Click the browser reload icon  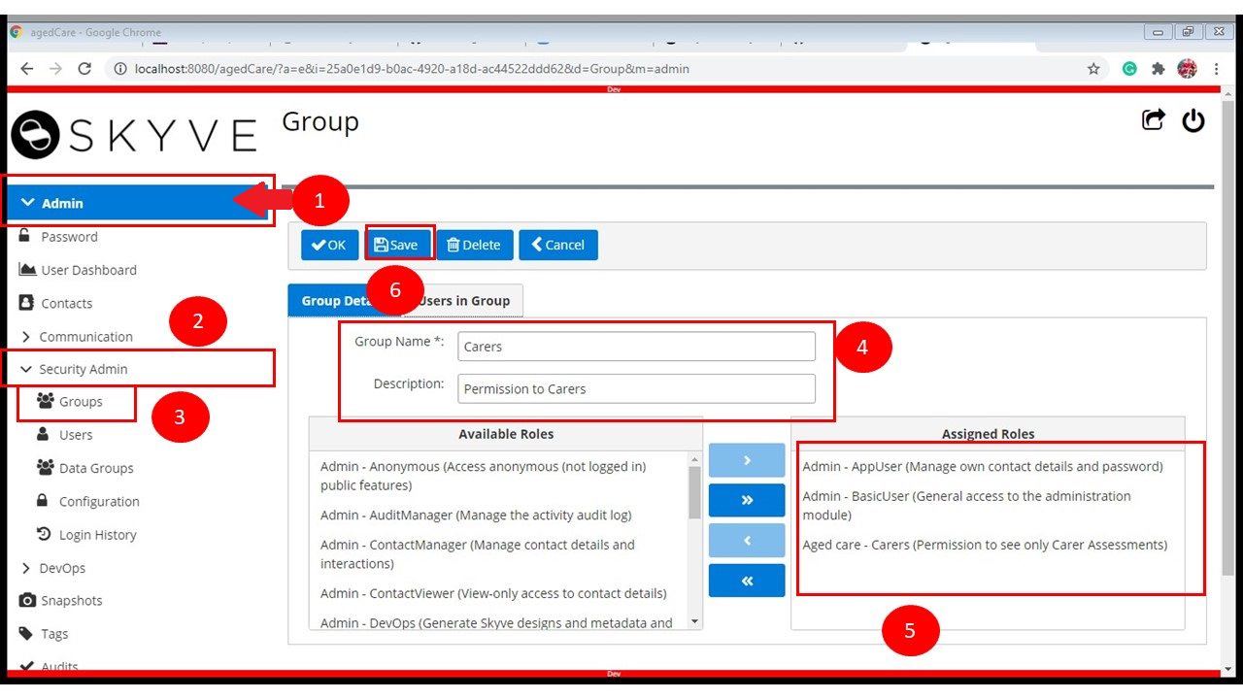point(84,69)
